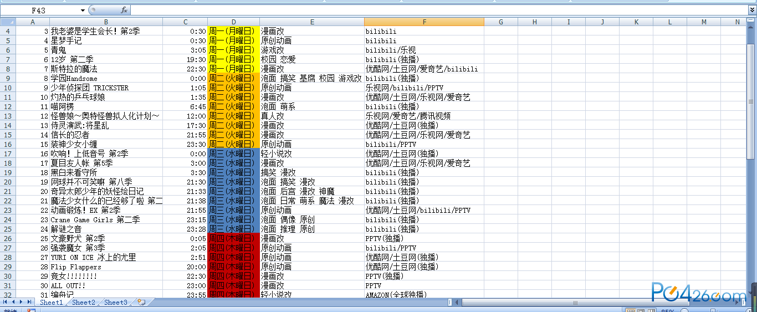The image size is (757, 312).
Task: Click left arrow of the horizontal scrollbar
Action: 458,303
